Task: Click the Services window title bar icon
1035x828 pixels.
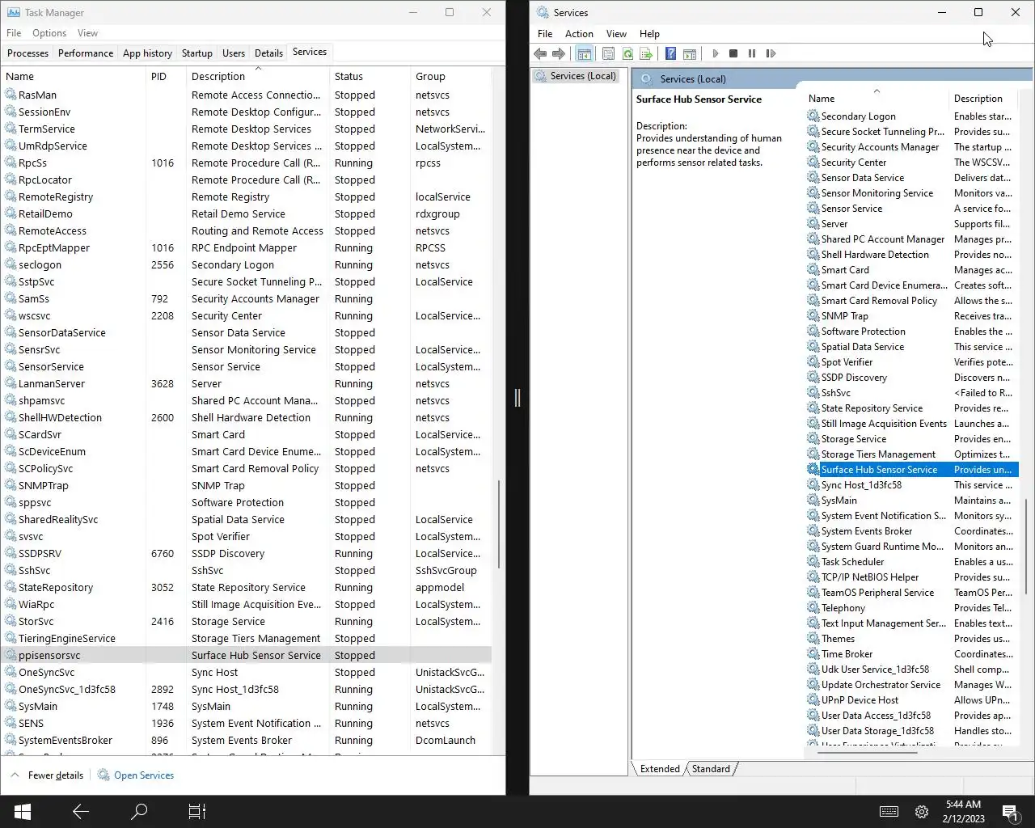Action: coord(543,12)
